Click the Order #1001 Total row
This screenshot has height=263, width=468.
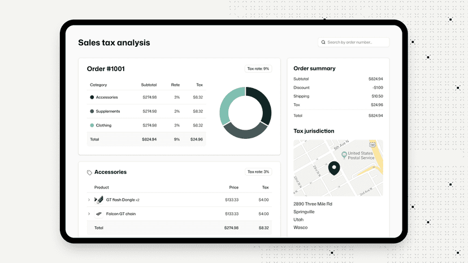[x=146, y=139]
